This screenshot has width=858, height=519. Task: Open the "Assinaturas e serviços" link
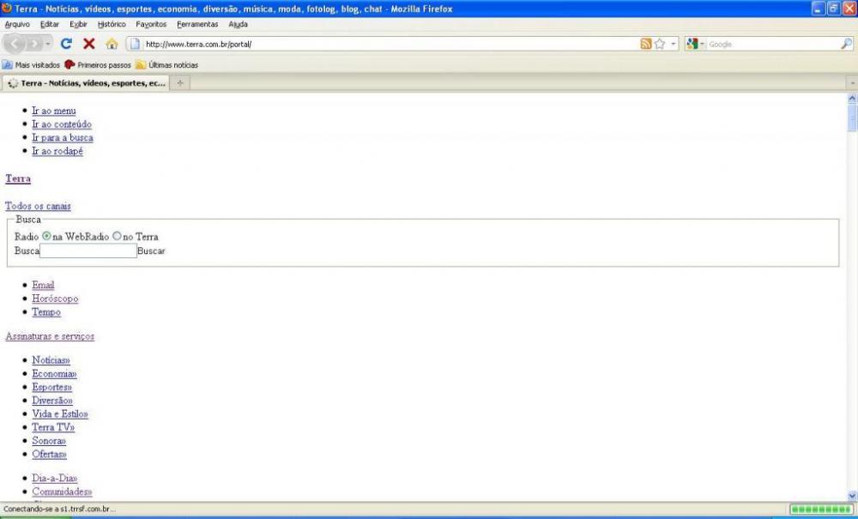[x=50, y=336]
